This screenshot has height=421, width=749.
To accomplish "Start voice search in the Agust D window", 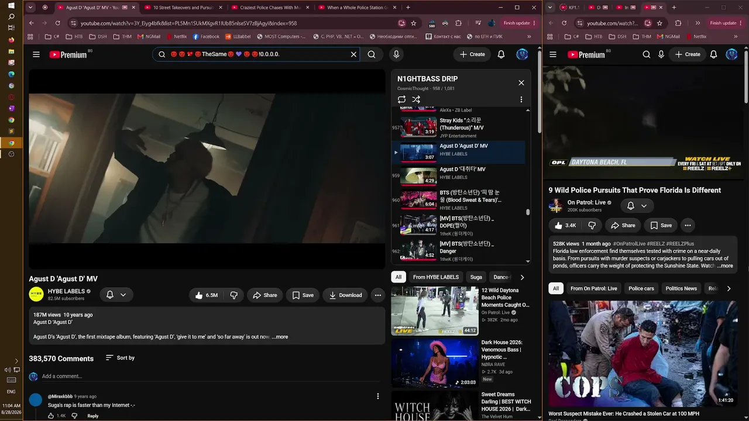I will [396, 54].
